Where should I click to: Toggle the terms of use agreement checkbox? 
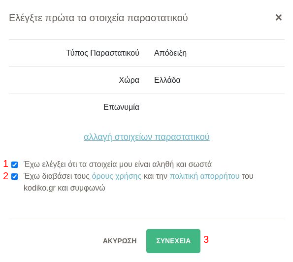point(15,176)
